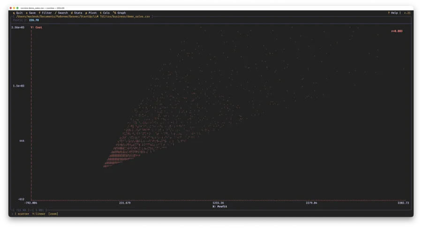The image size is (422, 228).
Task: Switch to the Pivot view
Action: 91,13
